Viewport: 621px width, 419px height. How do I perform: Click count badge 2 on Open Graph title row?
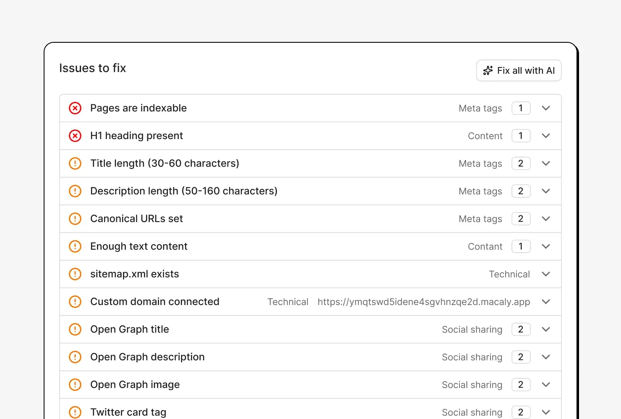[521, 329]
